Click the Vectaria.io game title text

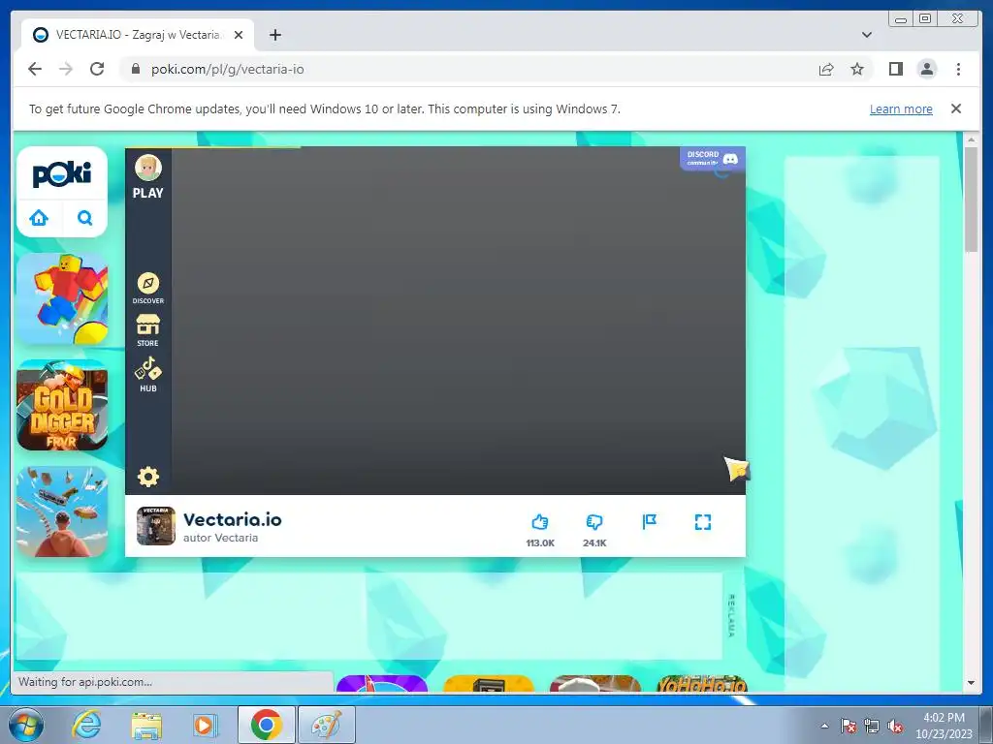pyautogui.click(x=233, y=519)
